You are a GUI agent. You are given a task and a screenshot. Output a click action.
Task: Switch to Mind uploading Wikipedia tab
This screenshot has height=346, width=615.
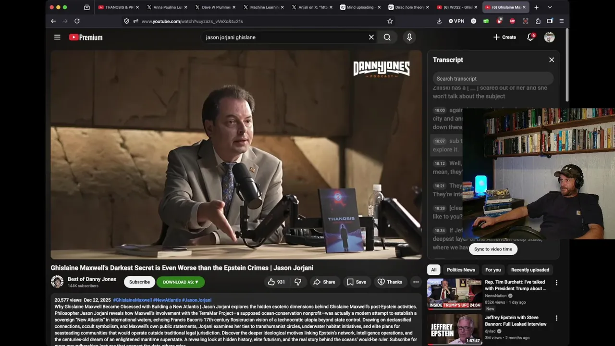pos(360,7)
